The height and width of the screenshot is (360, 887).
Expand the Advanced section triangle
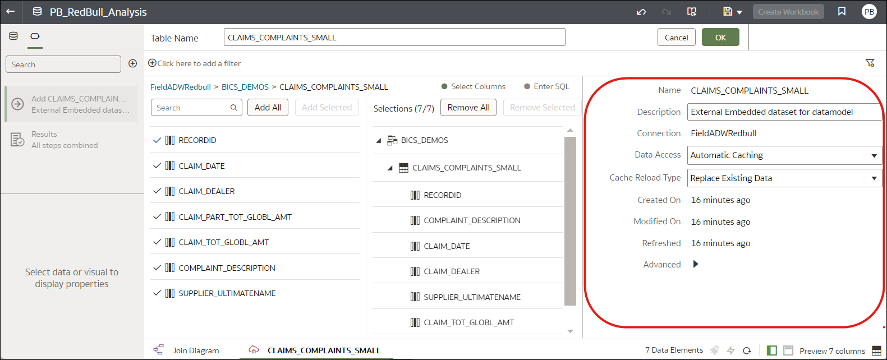696,264
